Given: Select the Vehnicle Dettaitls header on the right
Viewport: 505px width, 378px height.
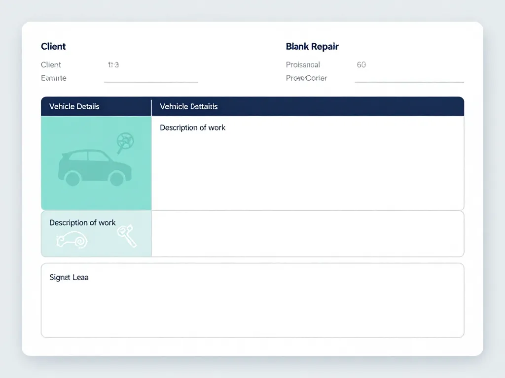Looking at the screenshot, I should [189, 106].
